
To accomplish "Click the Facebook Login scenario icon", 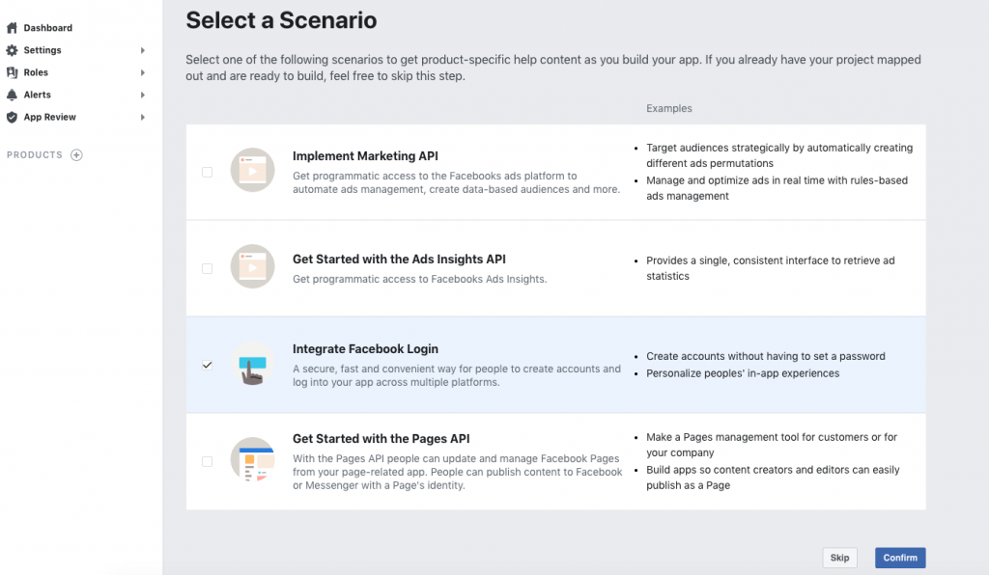I will tap(253, 365).
